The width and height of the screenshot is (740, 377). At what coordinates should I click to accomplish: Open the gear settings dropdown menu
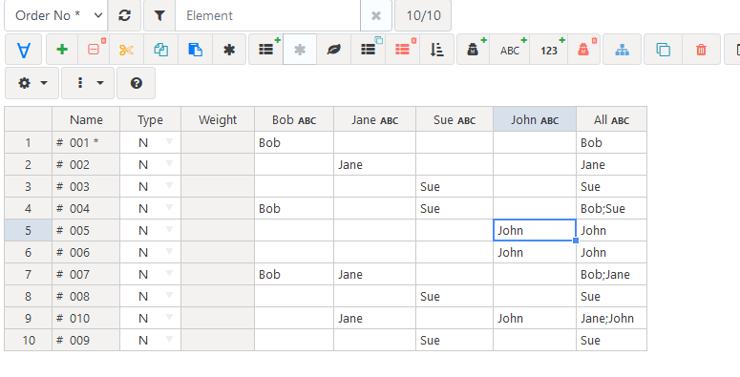click(32, 83)
